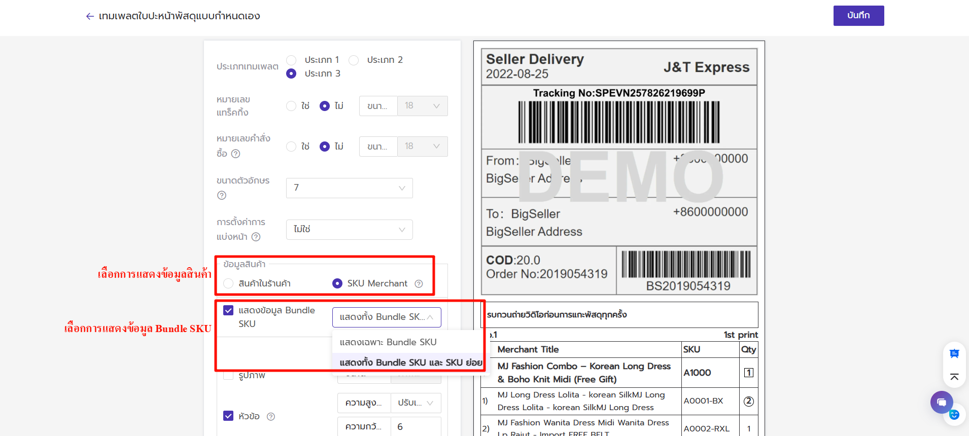
Task: Click the help icon under ขนาดตัวอักษร
Action: click(x=222, y=195)
